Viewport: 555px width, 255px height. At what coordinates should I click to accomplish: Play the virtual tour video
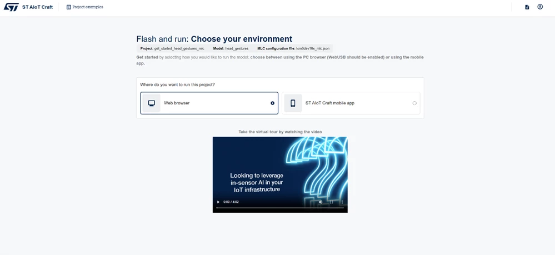(218, 202)
